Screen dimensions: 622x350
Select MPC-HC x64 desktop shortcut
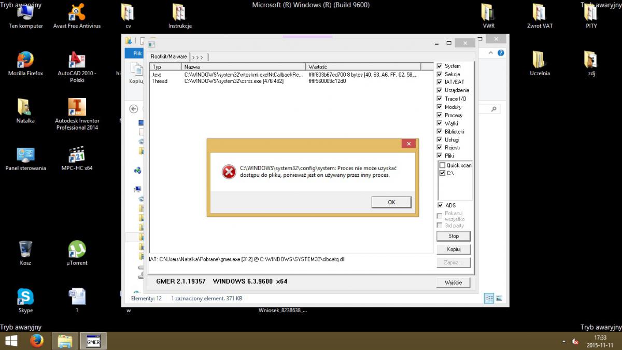pyautogui.click(x=77, y=159)
